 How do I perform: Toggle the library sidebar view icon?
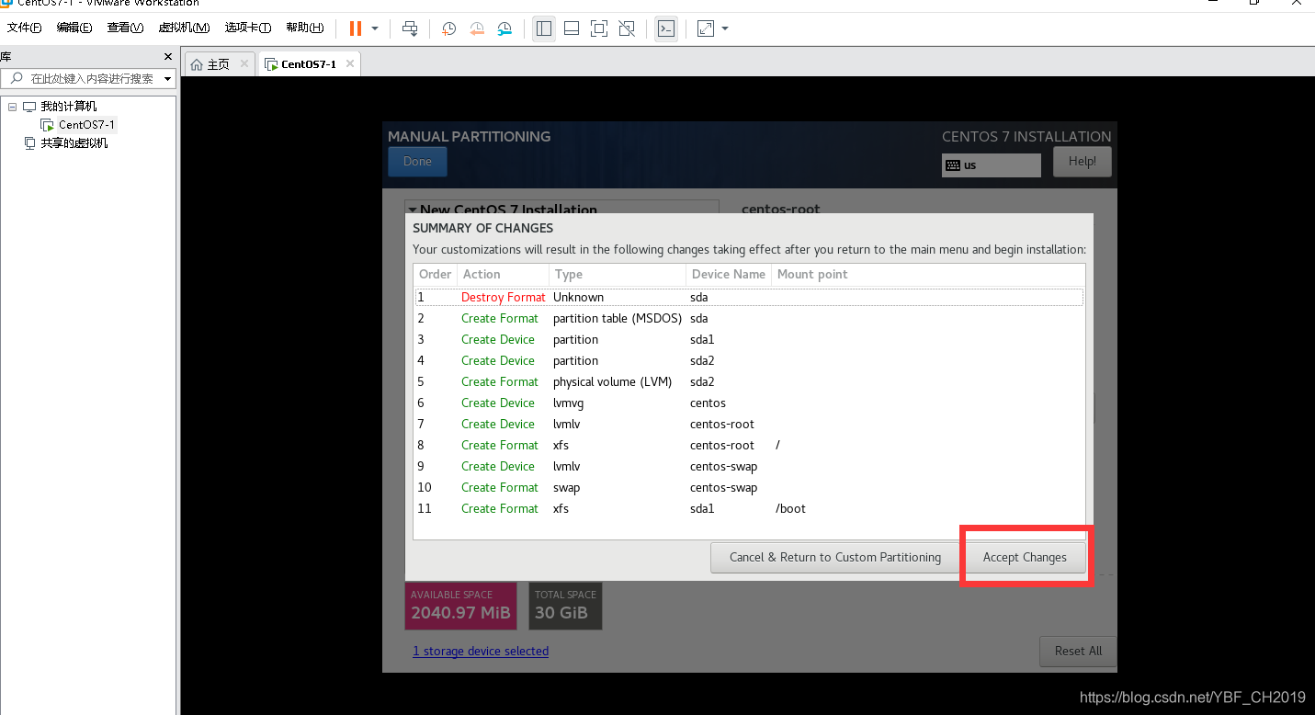[x=544, y=28]
